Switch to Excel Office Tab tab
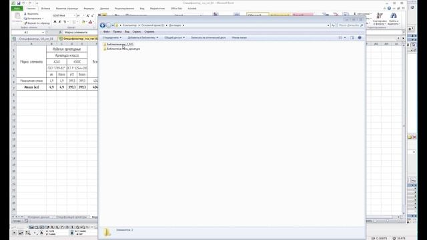The width and height of the screenshot is (427, 240). tap(176, 9)
